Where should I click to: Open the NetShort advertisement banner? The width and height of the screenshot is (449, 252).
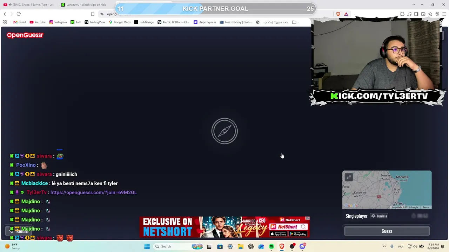pyautogui.click(x=224, y=227)
